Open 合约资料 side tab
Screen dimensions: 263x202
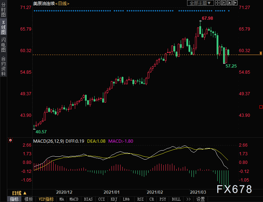(x=3, y=66)
